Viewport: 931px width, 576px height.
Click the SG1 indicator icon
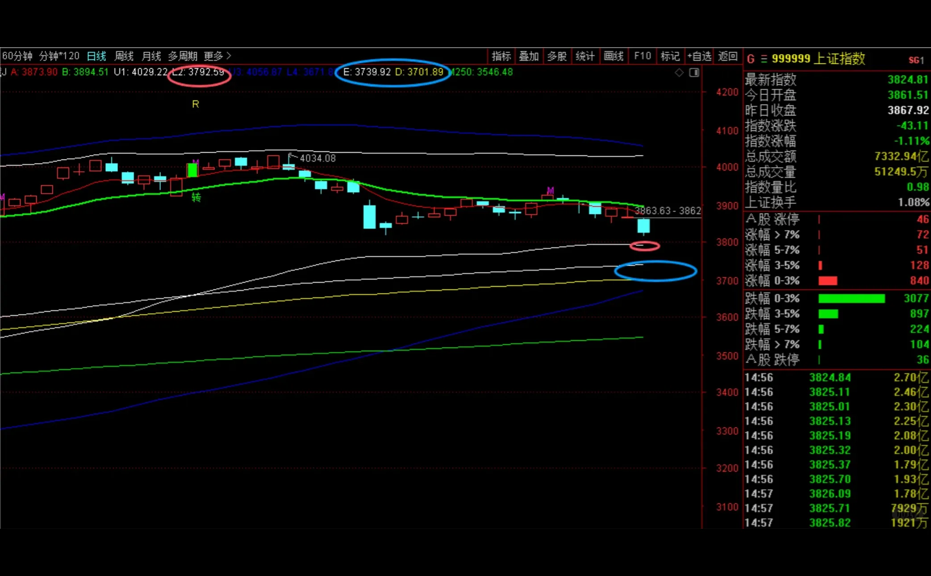pos(916,60)
